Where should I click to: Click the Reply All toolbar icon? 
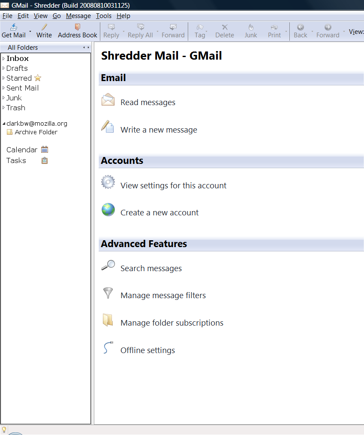[x=141, y=27]
